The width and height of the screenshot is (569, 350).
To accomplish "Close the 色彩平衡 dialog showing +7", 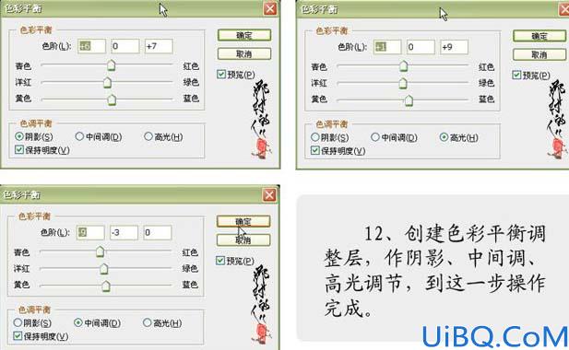I will tap(270, 8).
